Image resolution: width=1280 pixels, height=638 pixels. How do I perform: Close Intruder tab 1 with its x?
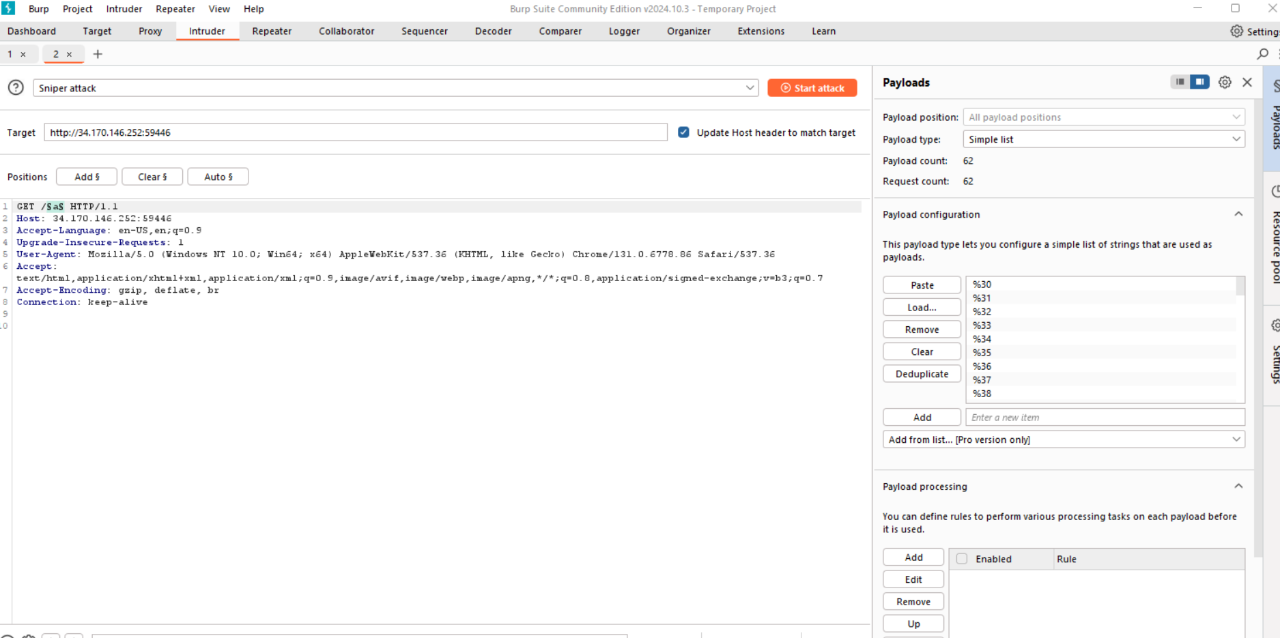(x=23, y=55)
